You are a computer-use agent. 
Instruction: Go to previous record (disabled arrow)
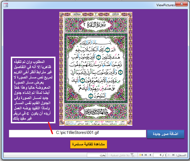[169, 155]
